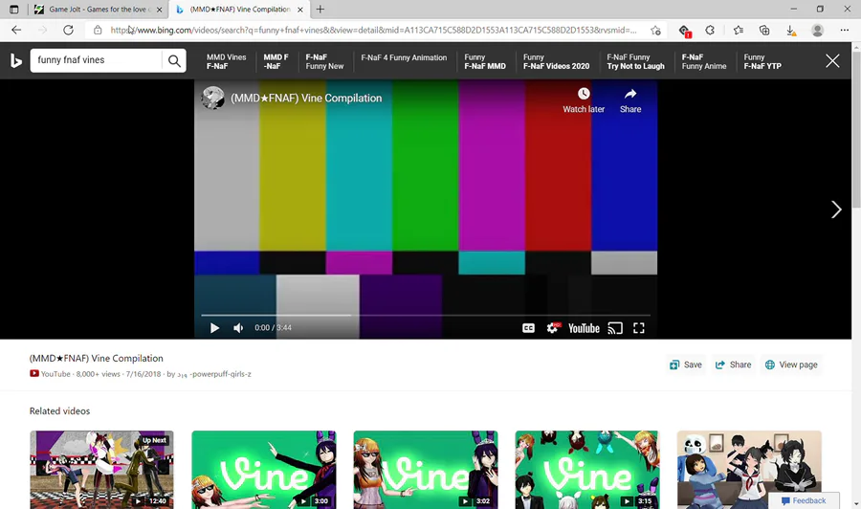Refresh the current page
This screenshot has width=861, height=509.
(x=68, y=31)
